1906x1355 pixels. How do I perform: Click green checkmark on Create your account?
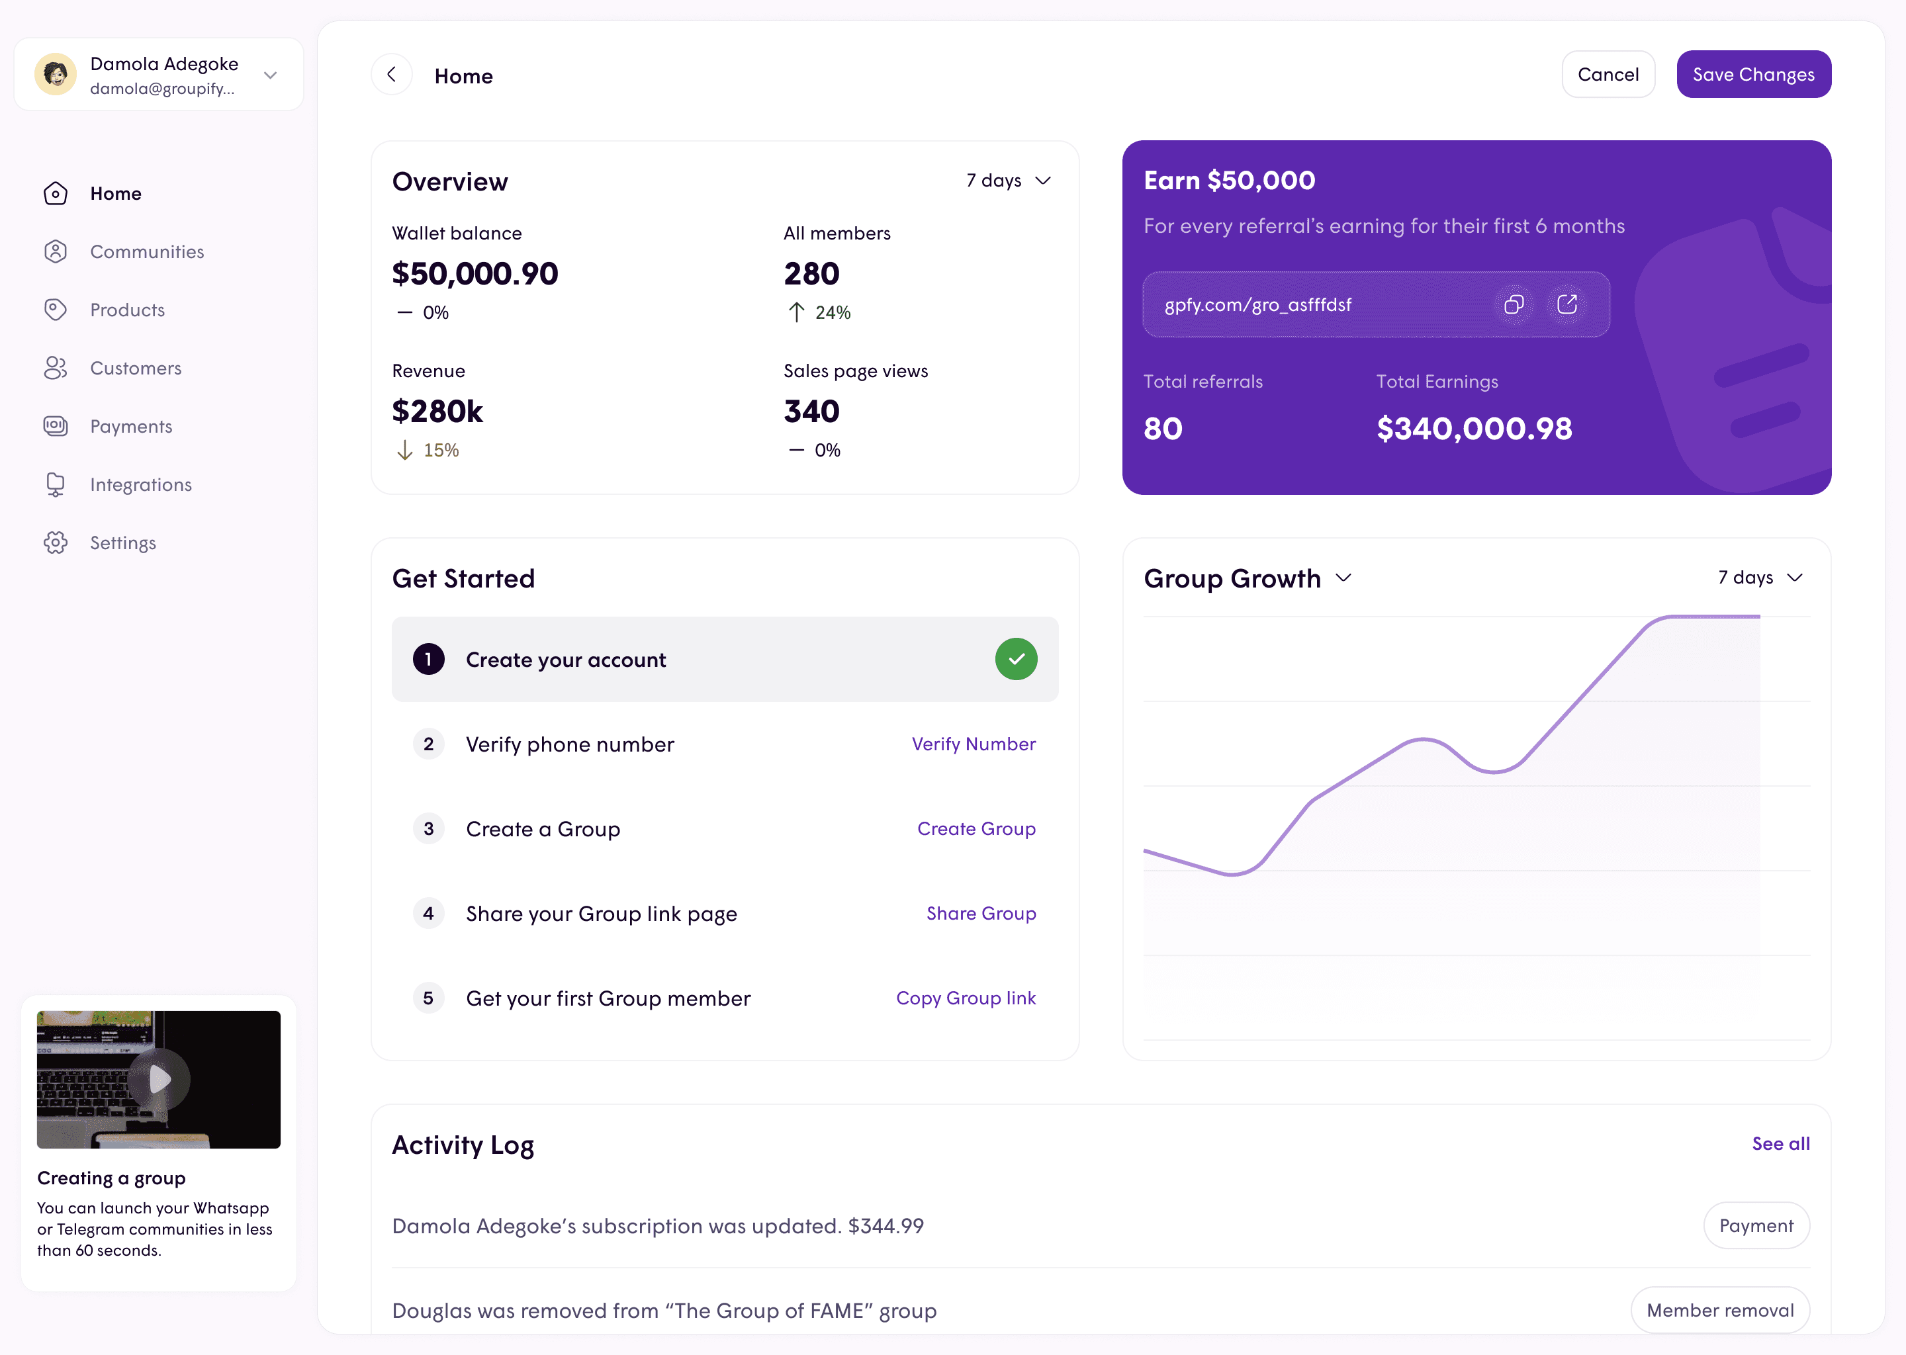coord(1016,659)
